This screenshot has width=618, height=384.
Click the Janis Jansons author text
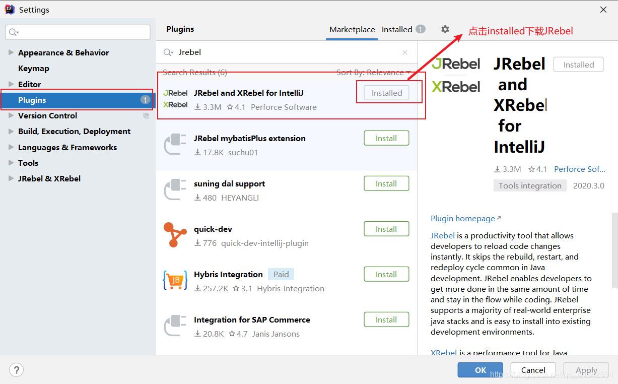tap(276, 334)
